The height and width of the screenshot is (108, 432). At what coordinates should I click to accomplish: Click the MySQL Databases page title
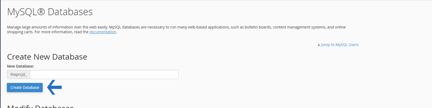[50, 12]
